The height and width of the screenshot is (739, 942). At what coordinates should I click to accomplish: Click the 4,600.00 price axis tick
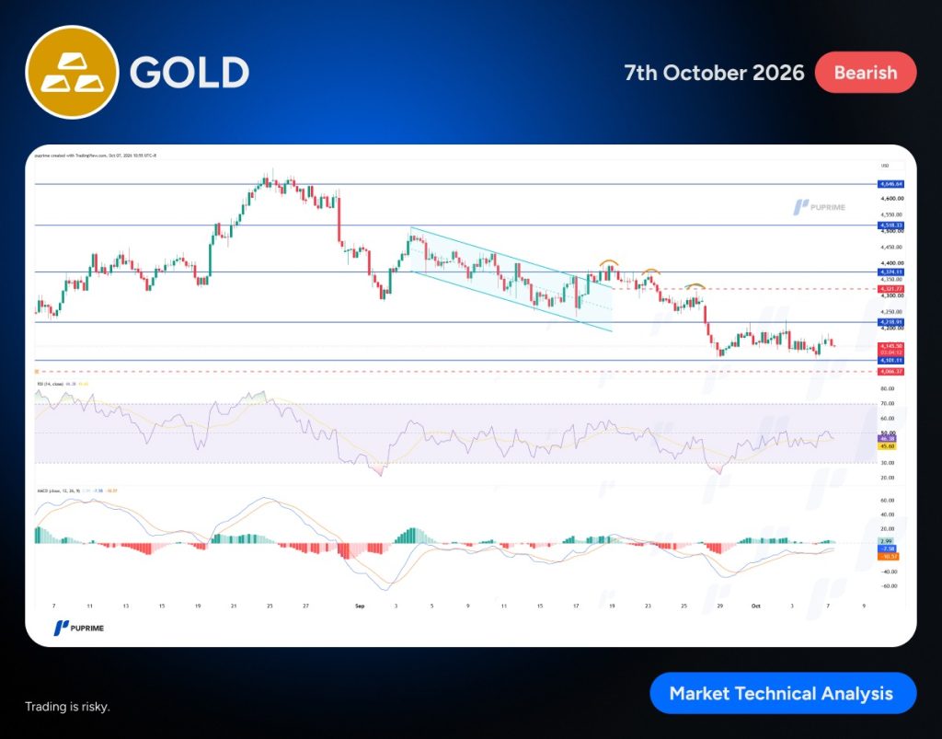point(892,198)
